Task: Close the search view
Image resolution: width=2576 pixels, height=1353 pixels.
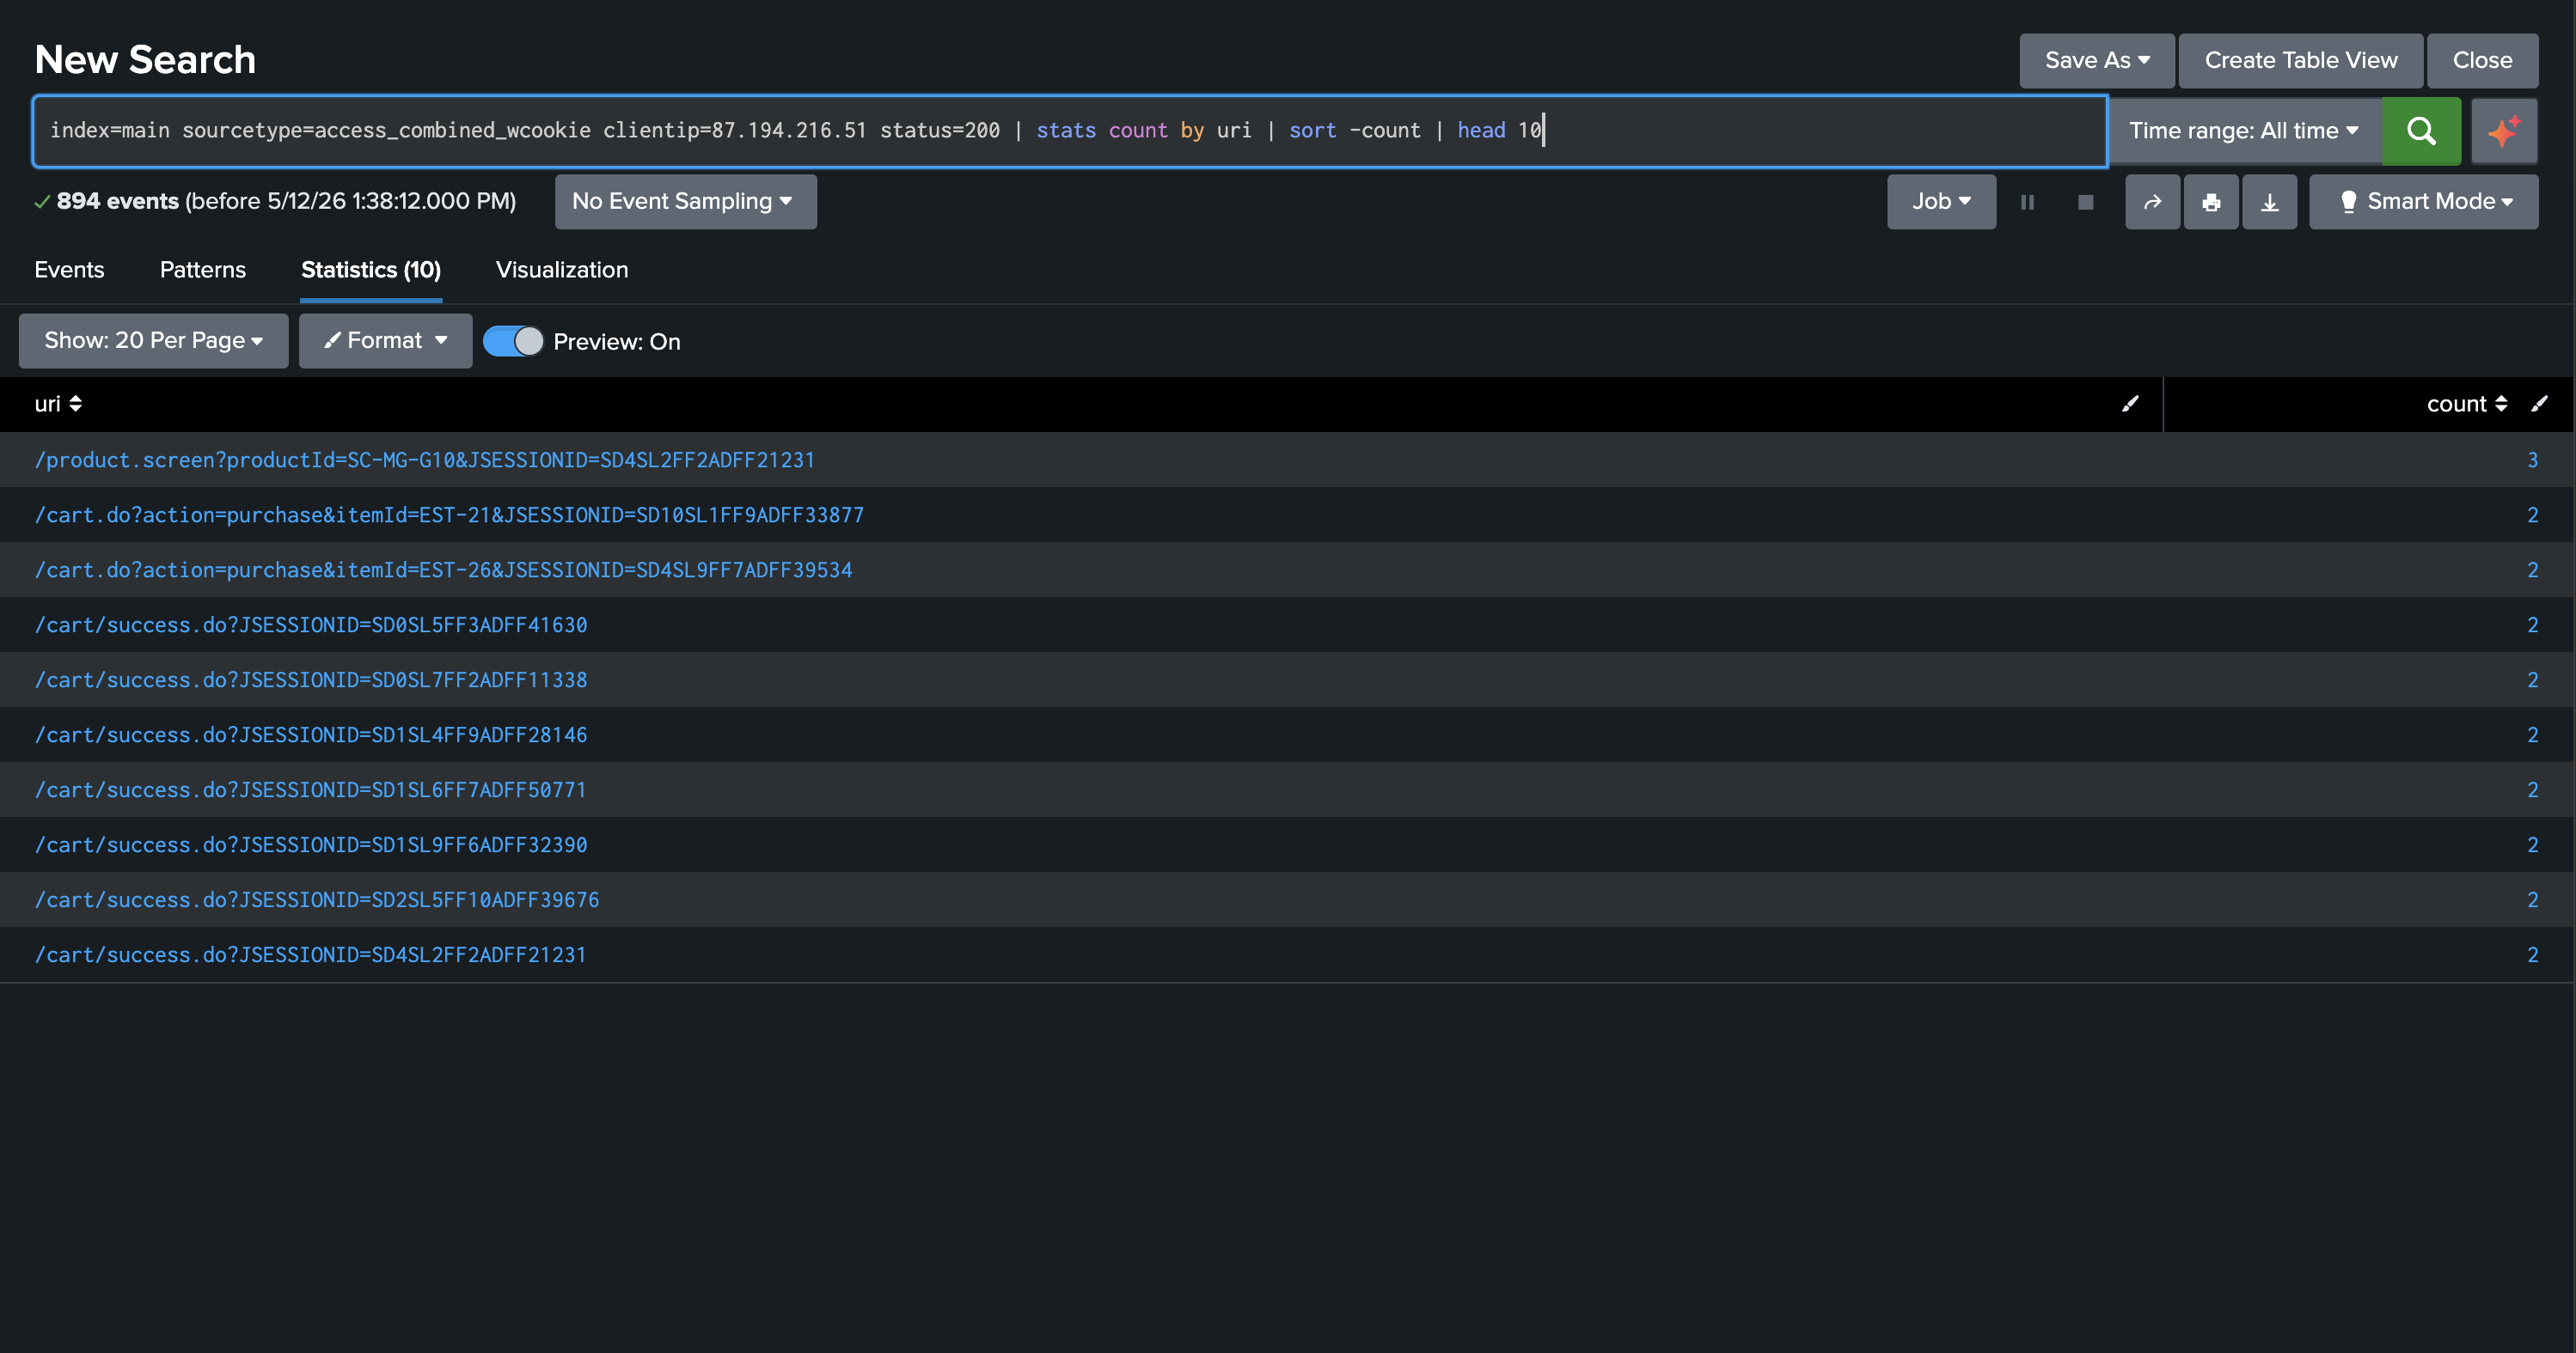Action: pyautogui.click(x=2482, y=60)
